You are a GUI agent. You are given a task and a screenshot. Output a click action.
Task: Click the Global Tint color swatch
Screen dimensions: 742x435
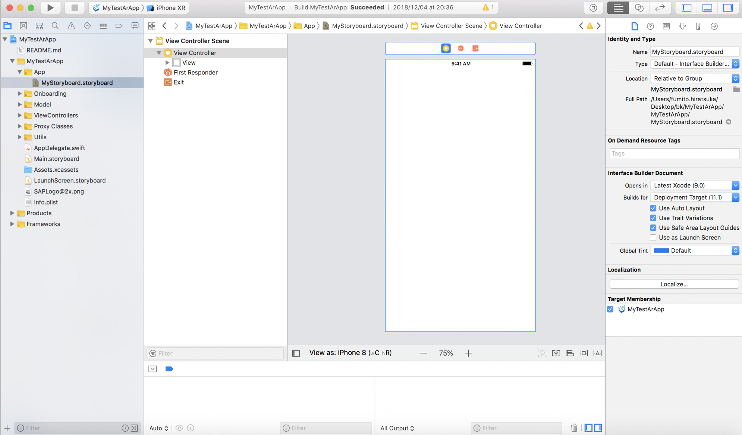661,251
